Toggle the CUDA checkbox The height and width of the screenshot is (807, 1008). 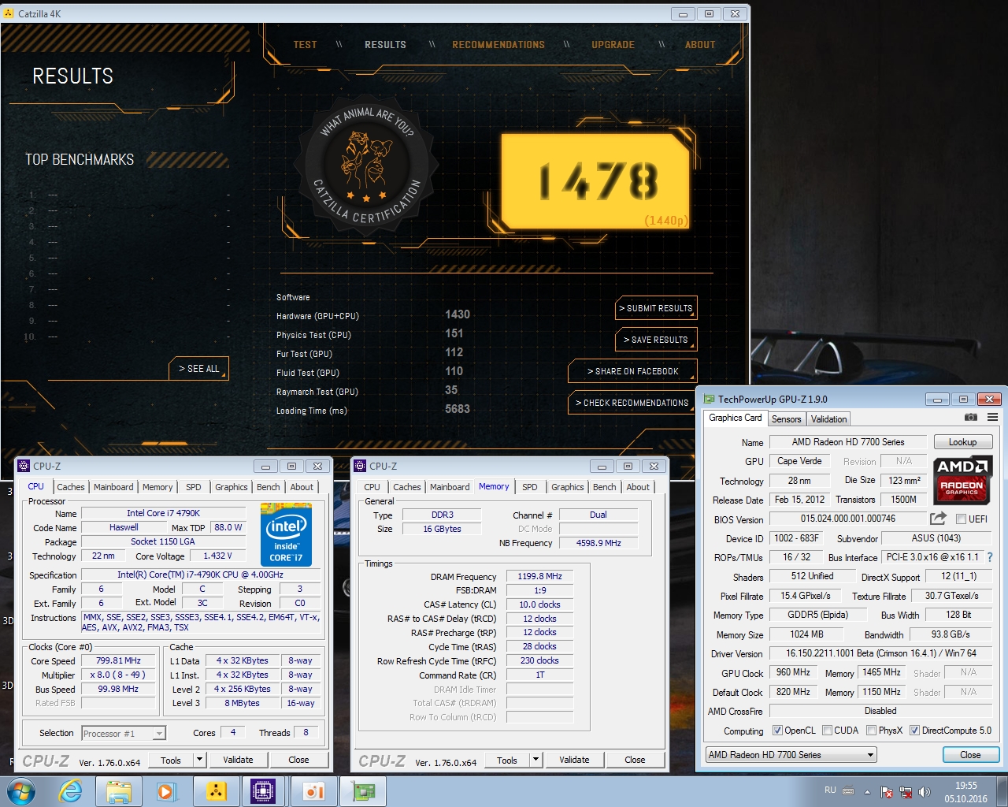827,731
